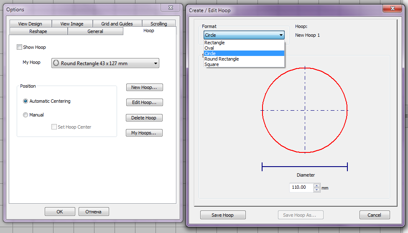Screen dimensions: 408x233
Task: Choose Round Rectangle in format list
Action: (222, 59)
